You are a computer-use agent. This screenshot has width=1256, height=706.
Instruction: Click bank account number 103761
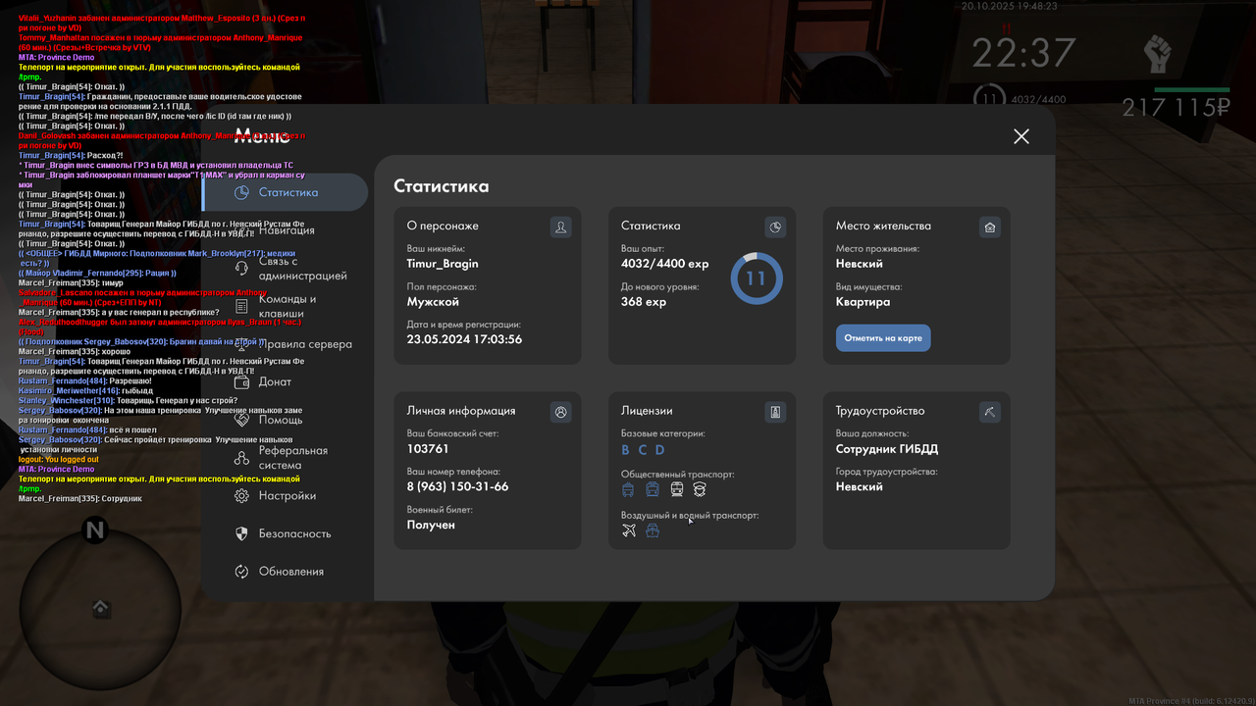(x=428, y=449)
